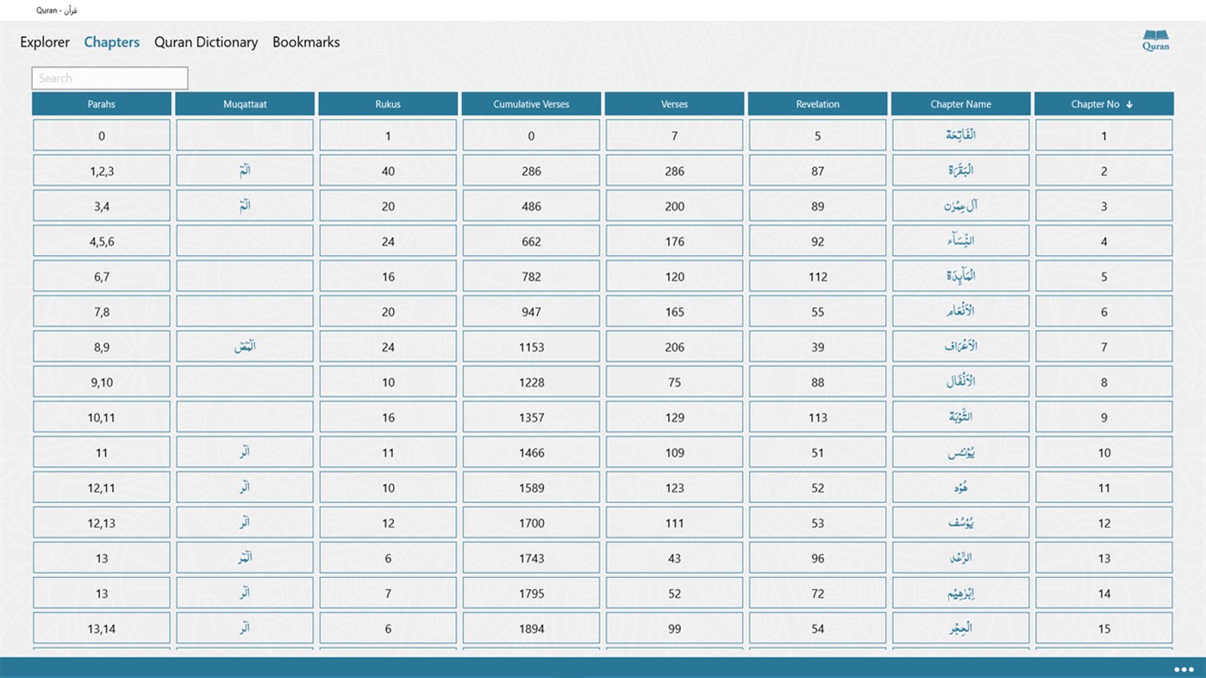1206x678 pixels.
Task: Sort by Cumulative Verses column
Action: 530,103
